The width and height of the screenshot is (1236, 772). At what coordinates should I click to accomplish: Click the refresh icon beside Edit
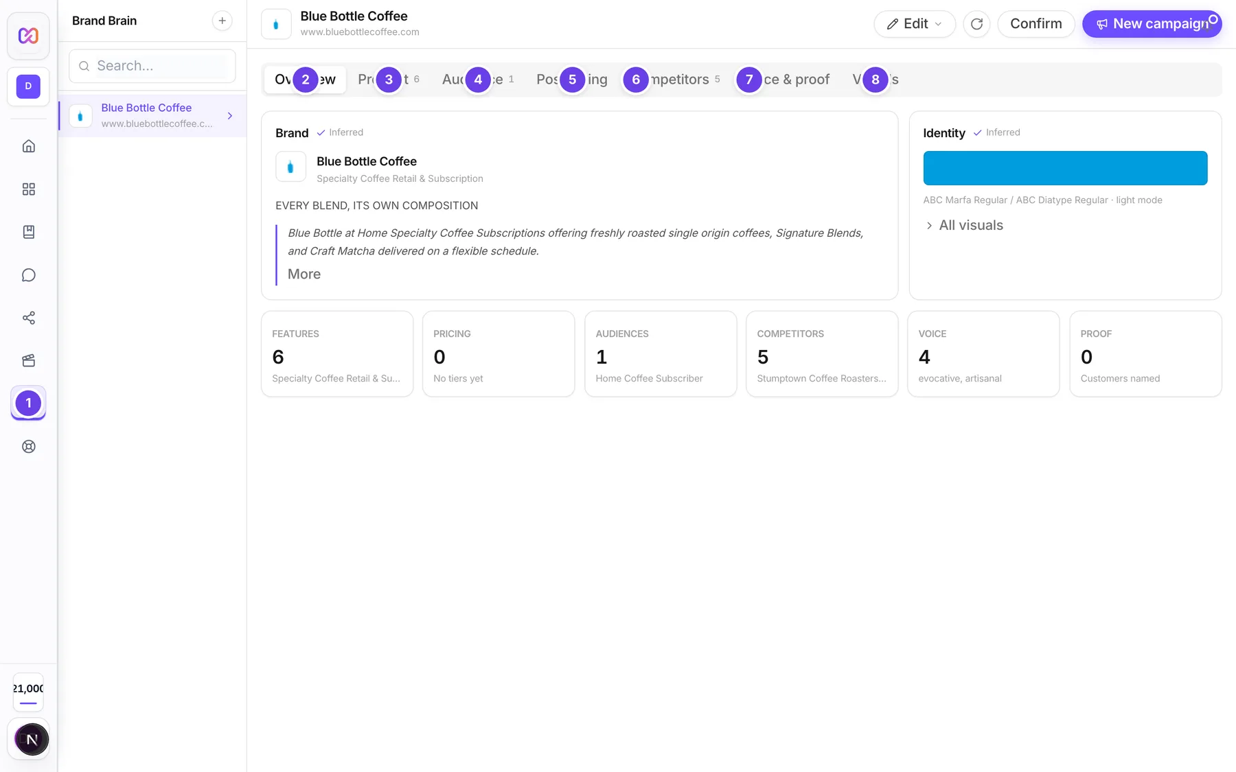tap(976, 24)
